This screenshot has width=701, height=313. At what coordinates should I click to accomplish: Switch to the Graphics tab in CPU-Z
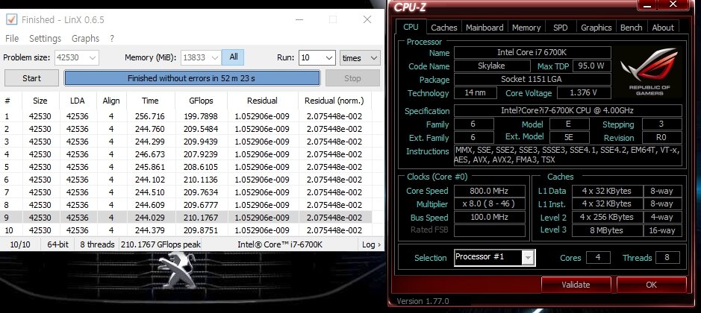point(596,28)
